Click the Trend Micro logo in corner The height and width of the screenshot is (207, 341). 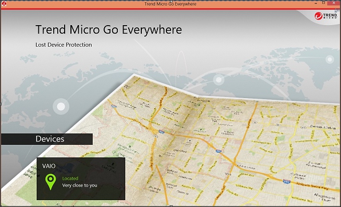pos(326,16)
